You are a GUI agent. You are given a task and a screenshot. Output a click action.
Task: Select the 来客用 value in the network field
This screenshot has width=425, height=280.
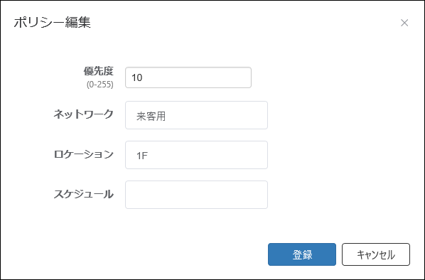[x=151, y=116]
